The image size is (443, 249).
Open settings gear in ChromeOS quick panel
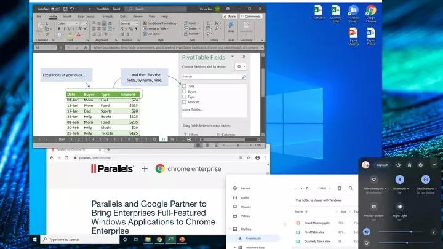[x=420, y=165]
